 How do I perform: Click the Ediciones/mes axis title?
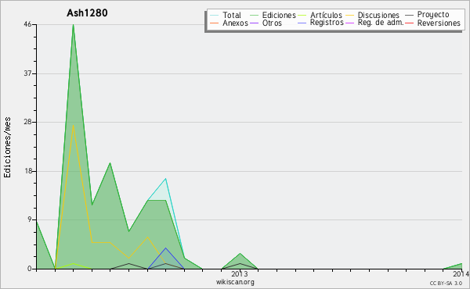(7, 148)
